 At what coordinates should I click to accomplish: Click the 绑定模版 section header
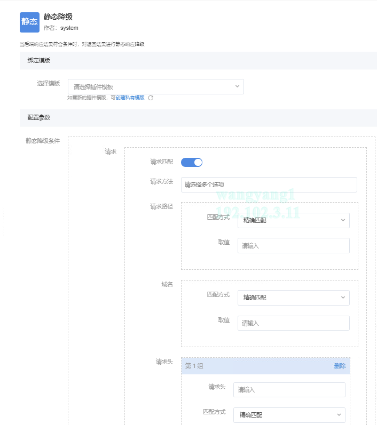coord(39,60)
